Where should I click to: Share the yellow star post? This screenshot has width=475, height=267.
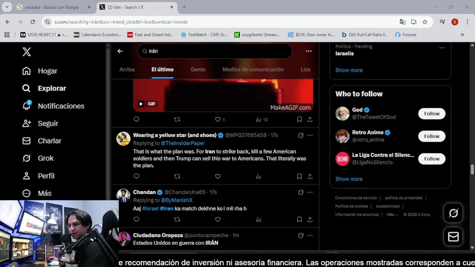tap(310, 177)
